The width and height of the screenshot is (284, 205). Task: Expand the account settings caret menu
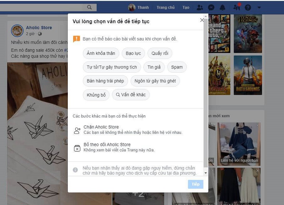coord(259,7)
